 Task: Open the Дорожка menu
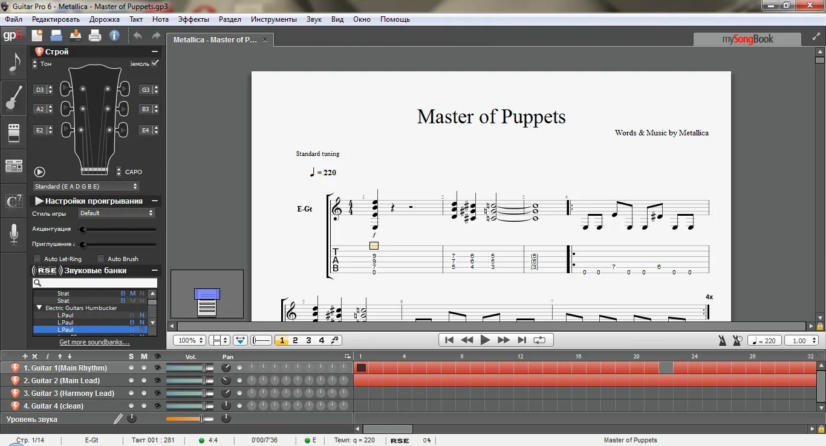(105, 19)
